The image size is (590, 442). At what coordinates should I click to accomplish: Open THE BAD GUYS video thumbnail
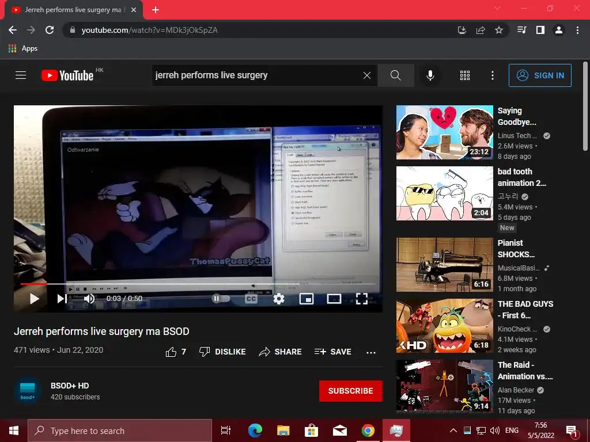point(444,326)
